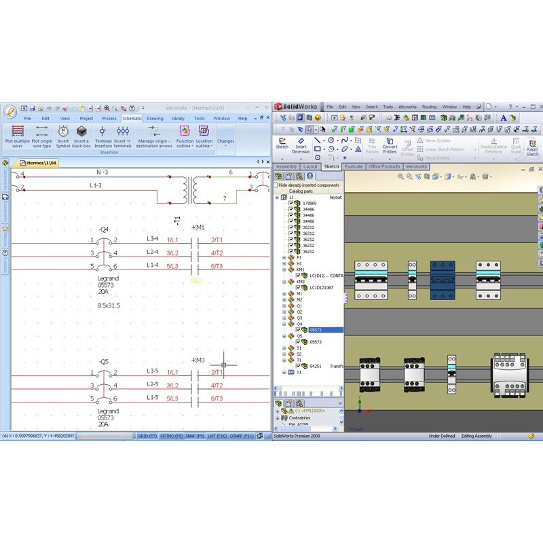Click Insert a black box
The image size is (543, 543).
pyautogui.click(x=81, y=136)
